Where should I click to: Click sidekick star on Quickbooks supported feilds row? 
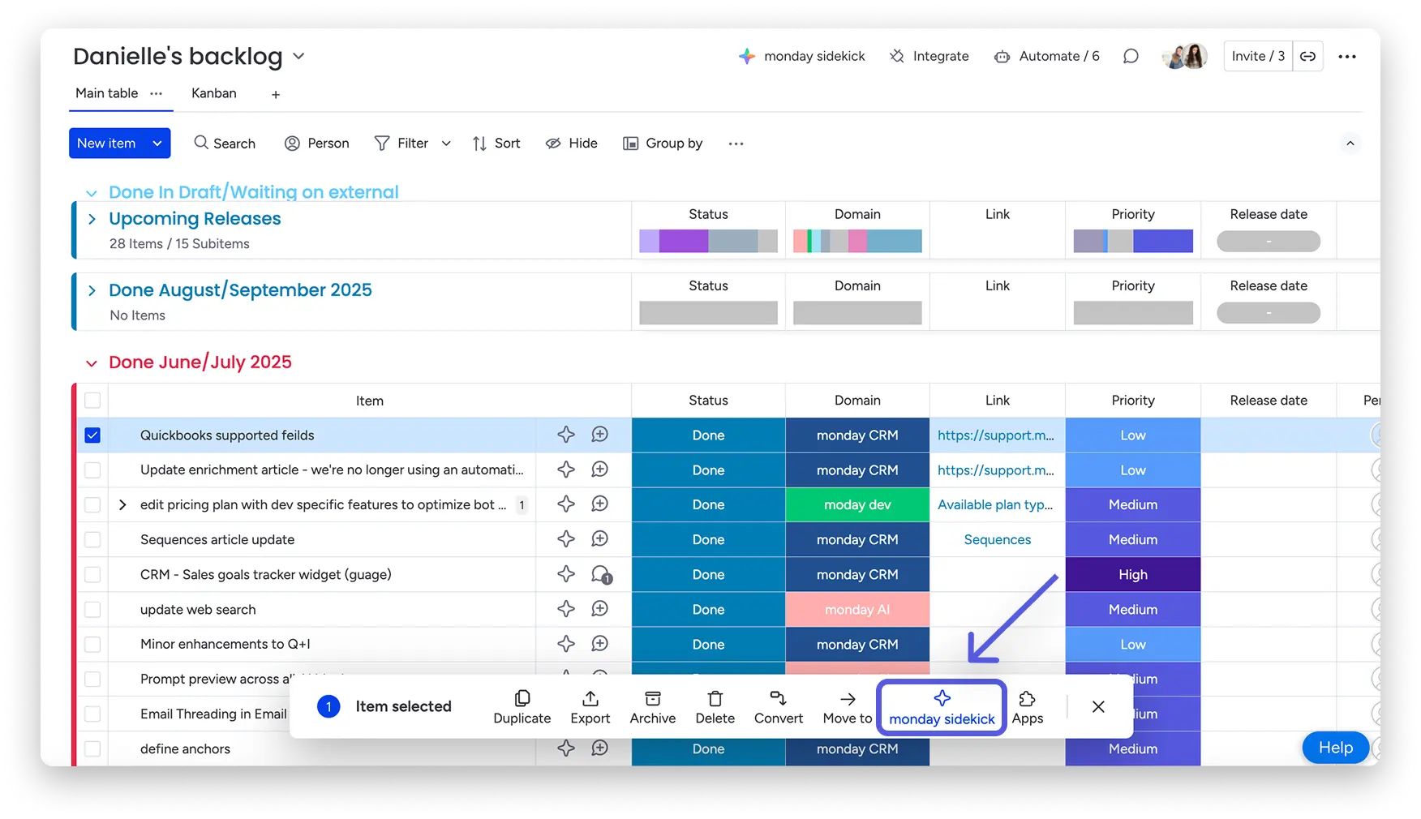coord(566,435)
